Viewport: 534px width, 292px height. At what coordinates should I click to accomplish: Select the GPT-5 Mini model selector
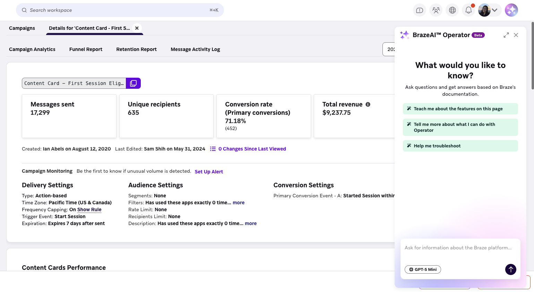[423, 269]
